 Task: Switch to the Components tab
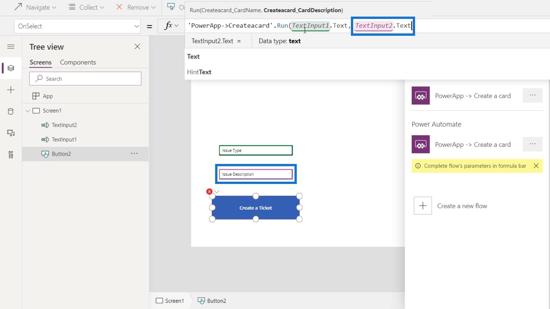click(78, 62)
